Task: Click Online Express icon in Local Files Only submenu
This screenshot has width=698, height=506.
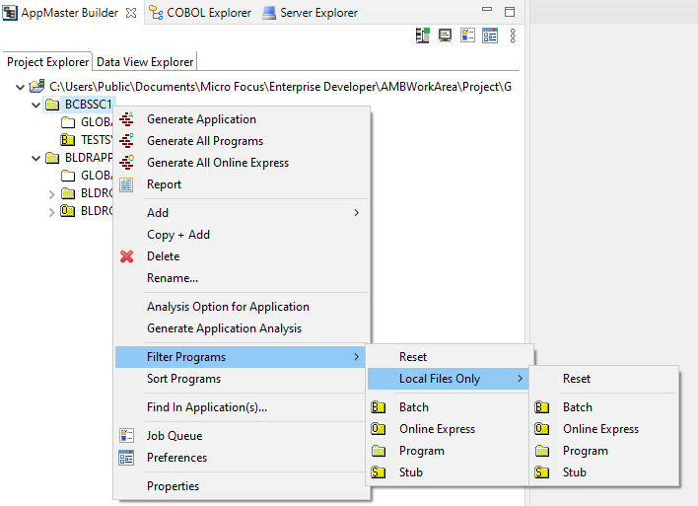Action: (542, 429)
